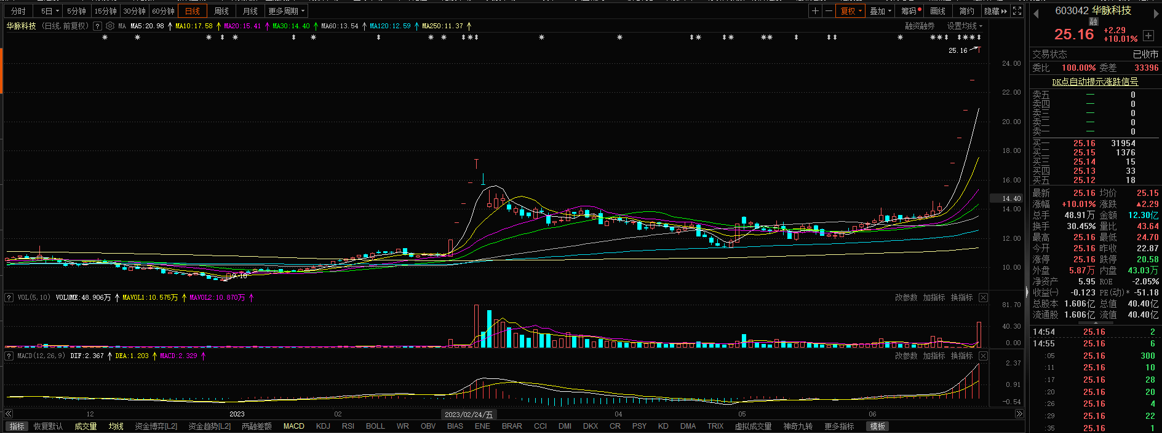1162x433 pixels.
Task: Open moving average settings gear icon
Action: point(110,26)
